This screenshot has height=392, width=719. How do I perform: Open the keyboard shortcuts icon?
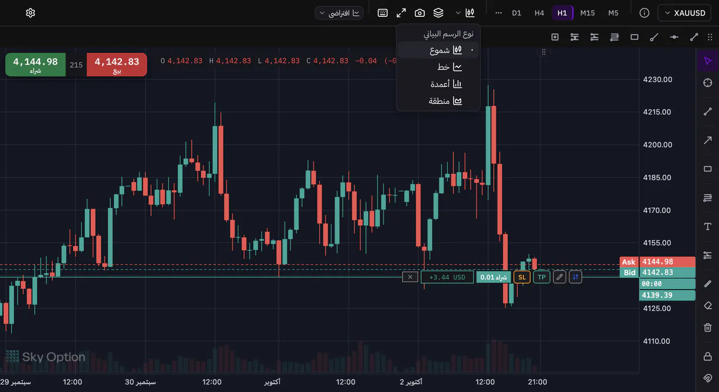pyautogui.click(x=383, y=13)
